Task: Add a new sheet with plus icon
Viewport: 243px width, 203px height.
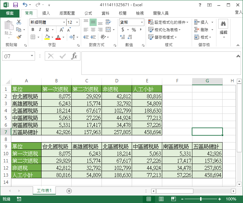Action: click(69, 191)
